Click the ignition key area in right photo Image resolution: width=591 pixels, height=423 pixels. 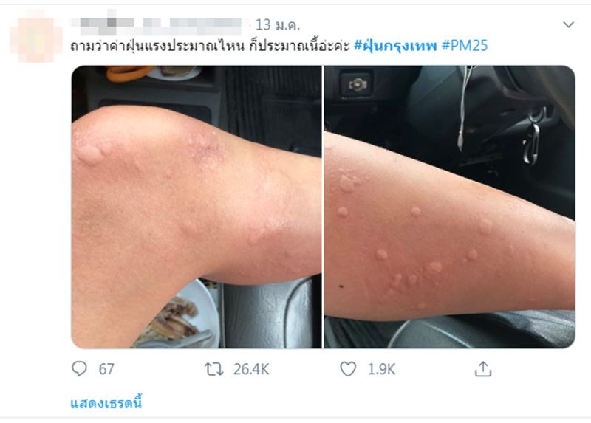point(531,137)
